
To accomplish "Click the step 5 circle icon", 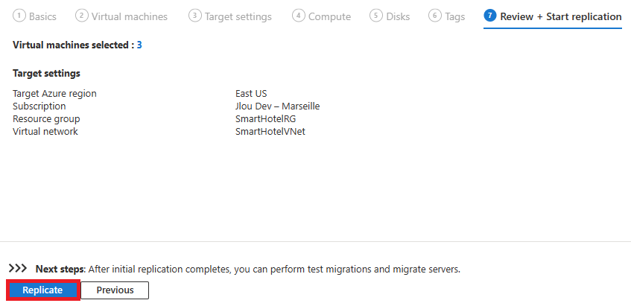I will [x=376, y=16].
